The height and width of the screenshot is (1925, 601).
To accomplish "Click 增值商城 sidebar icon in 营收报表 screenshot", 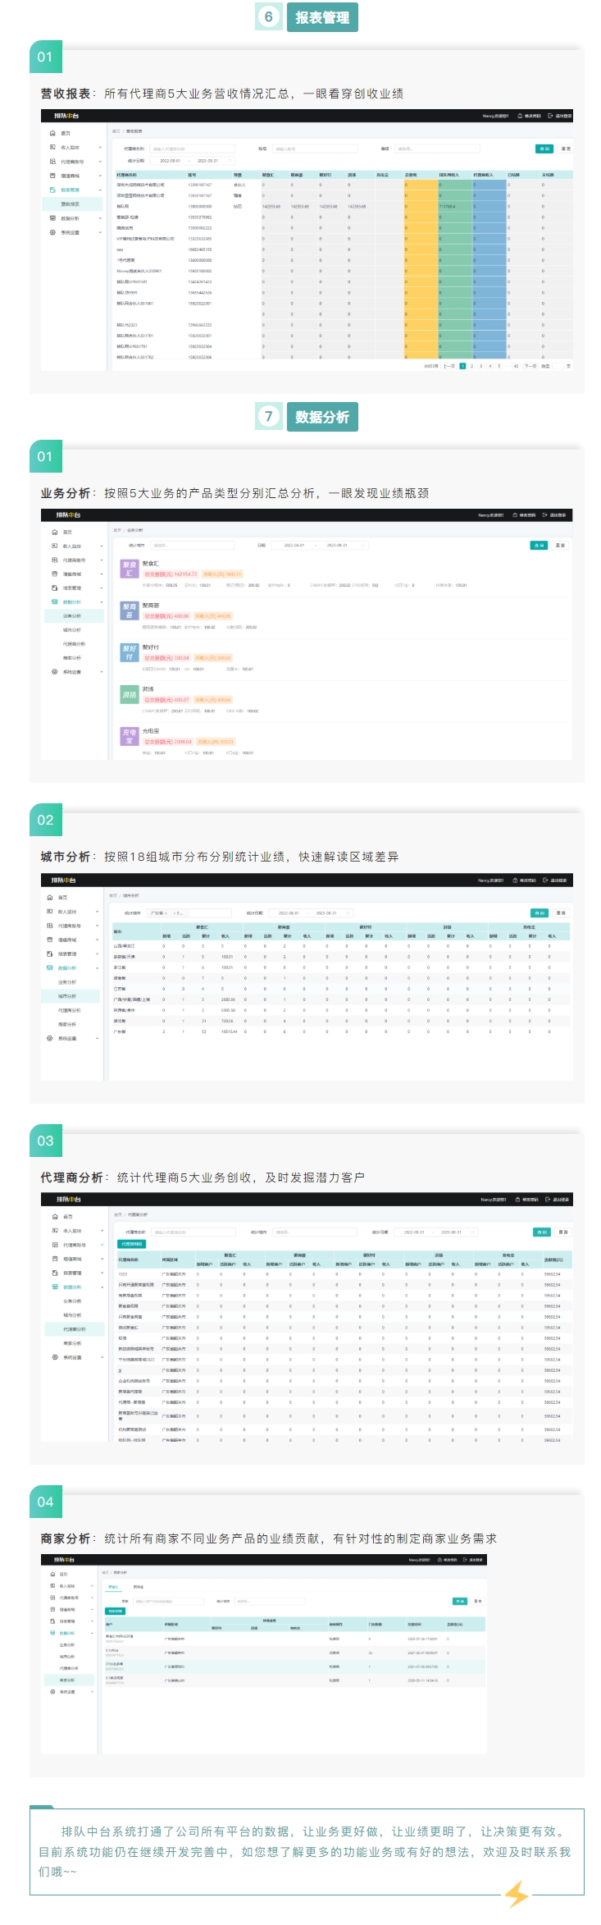I will tap(52, 176).
